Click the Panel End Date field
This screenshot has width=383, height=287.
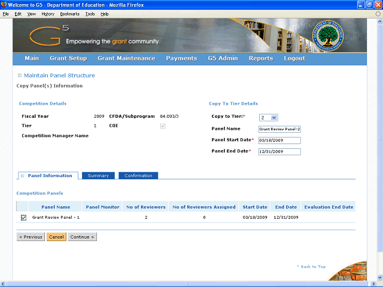[x=279, y=151]
